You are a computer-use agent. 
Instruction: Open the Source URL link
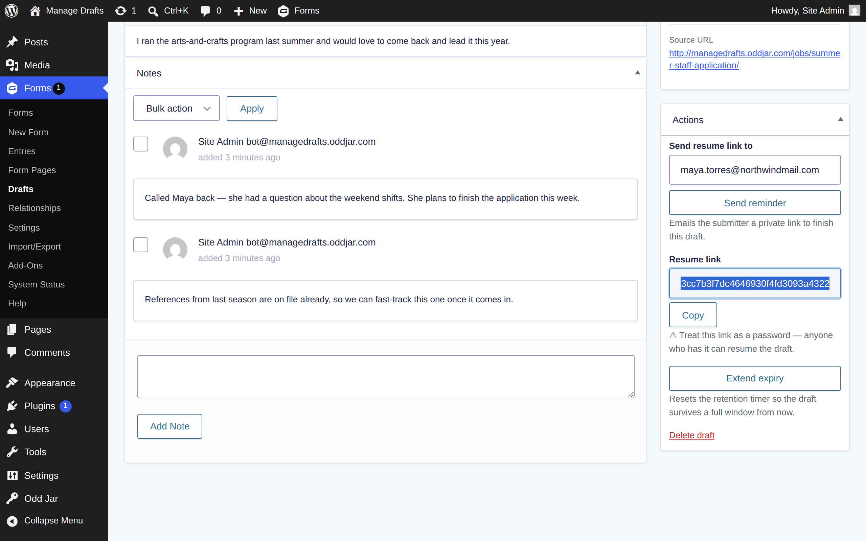pos(754,59)
